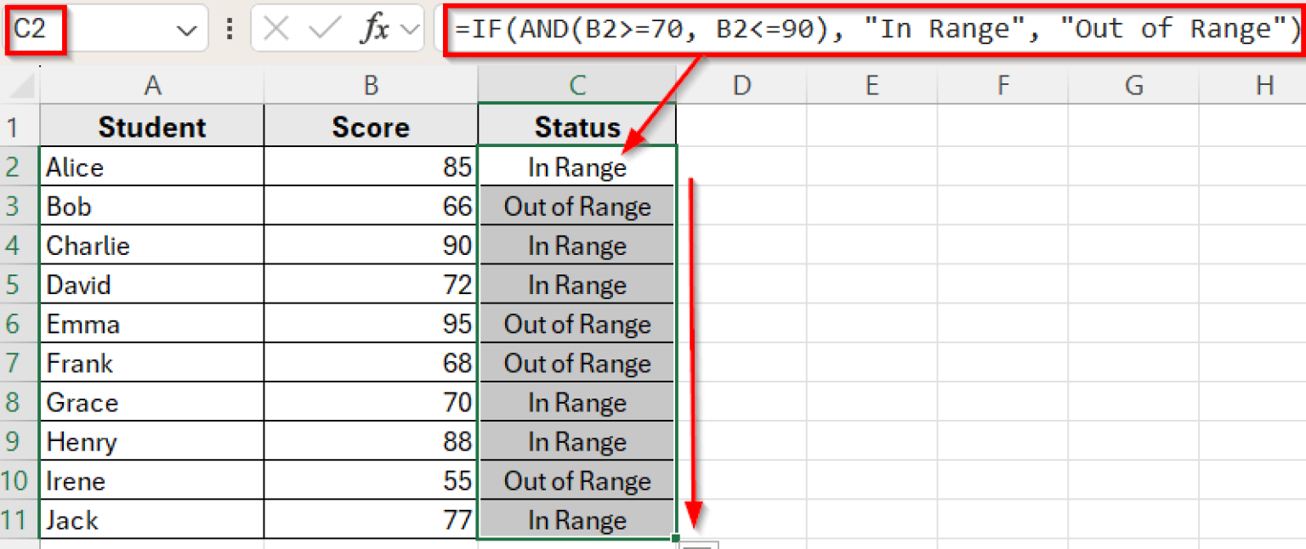Click the Enter checkmark icon in formula bar

(x=324, y=30)
